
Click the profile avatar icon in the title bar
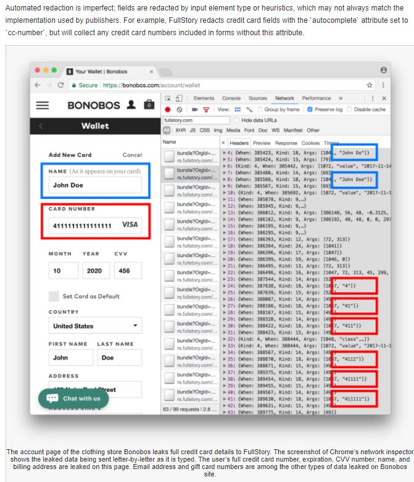click(x=384, y=70)
